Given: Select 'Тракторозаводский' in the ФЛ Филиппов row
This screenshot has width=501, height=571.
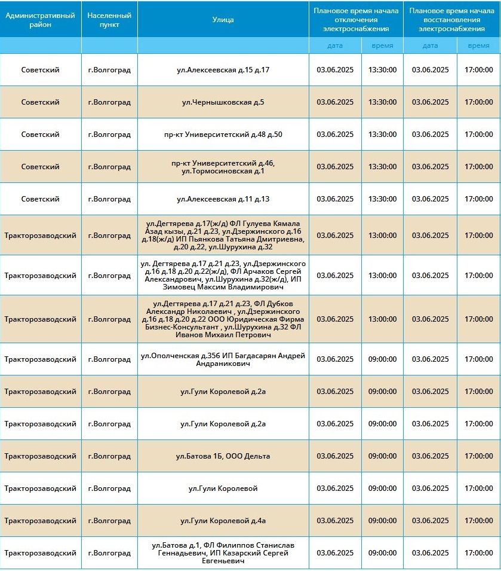Looking at the screenshot, I should click(41, 553).
